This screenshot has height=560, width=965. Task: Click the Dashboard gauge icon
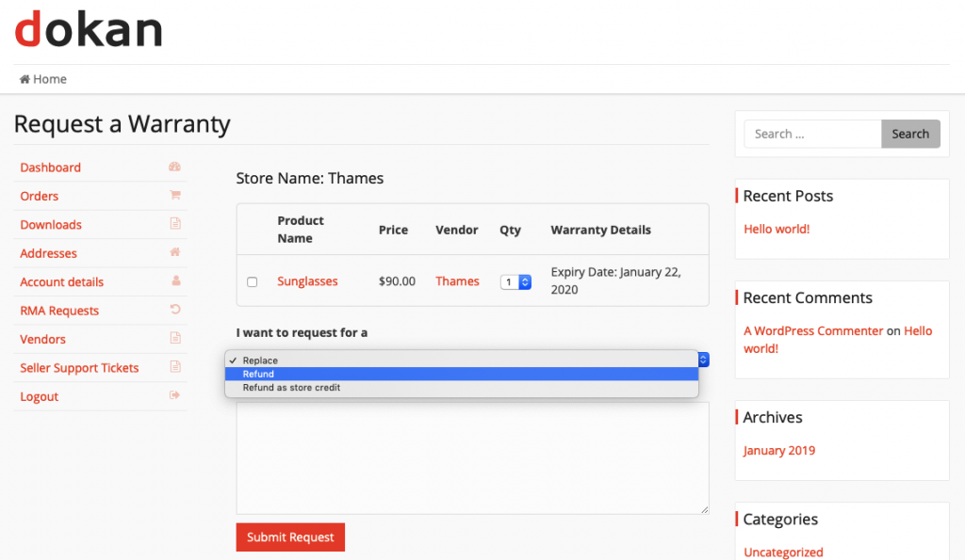coord(174,167)
